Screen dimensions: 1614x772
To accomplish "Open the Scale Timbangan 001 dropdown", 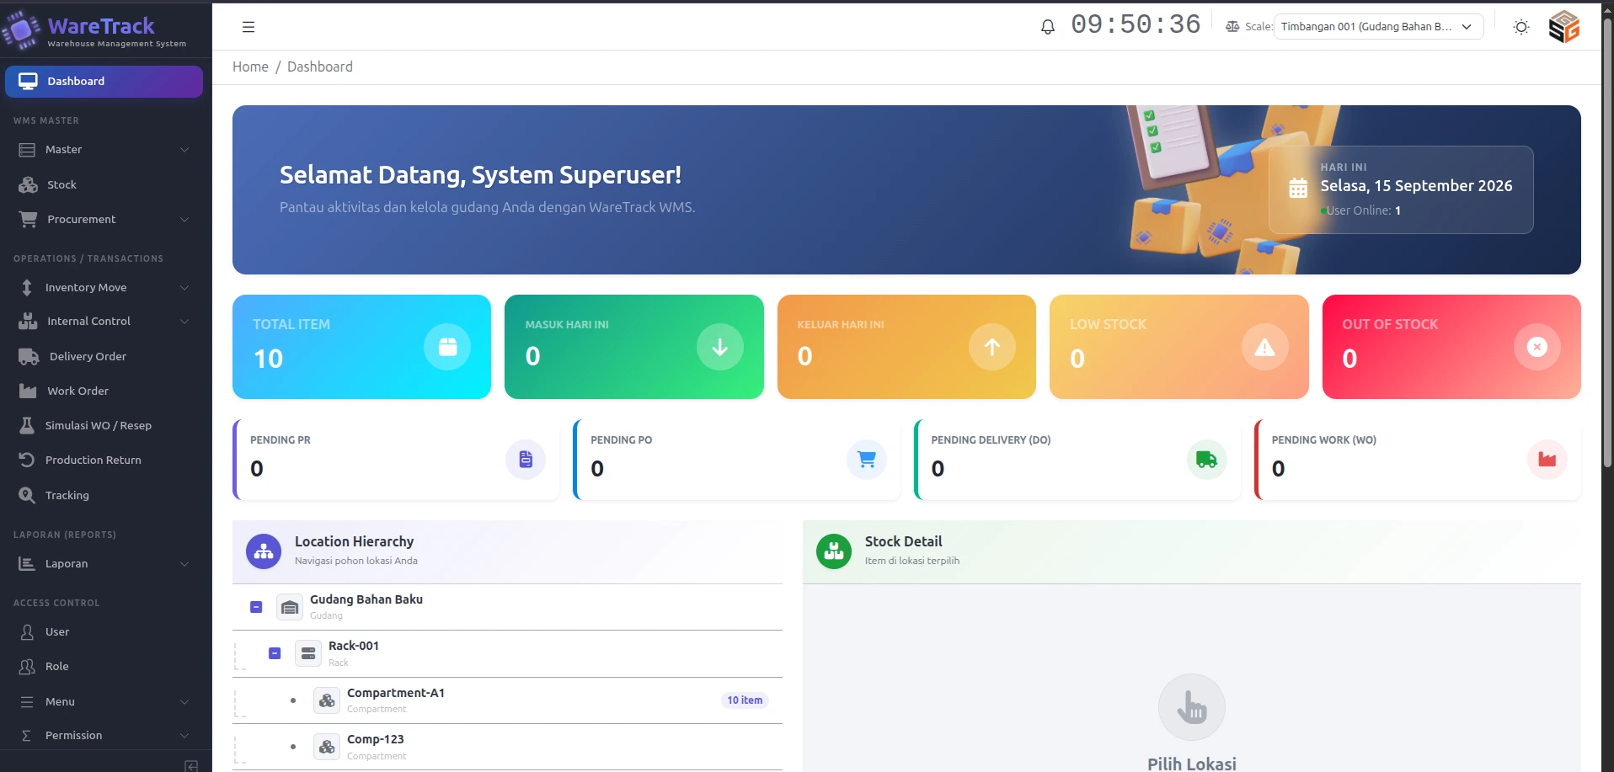I will tap(1379, 27).
